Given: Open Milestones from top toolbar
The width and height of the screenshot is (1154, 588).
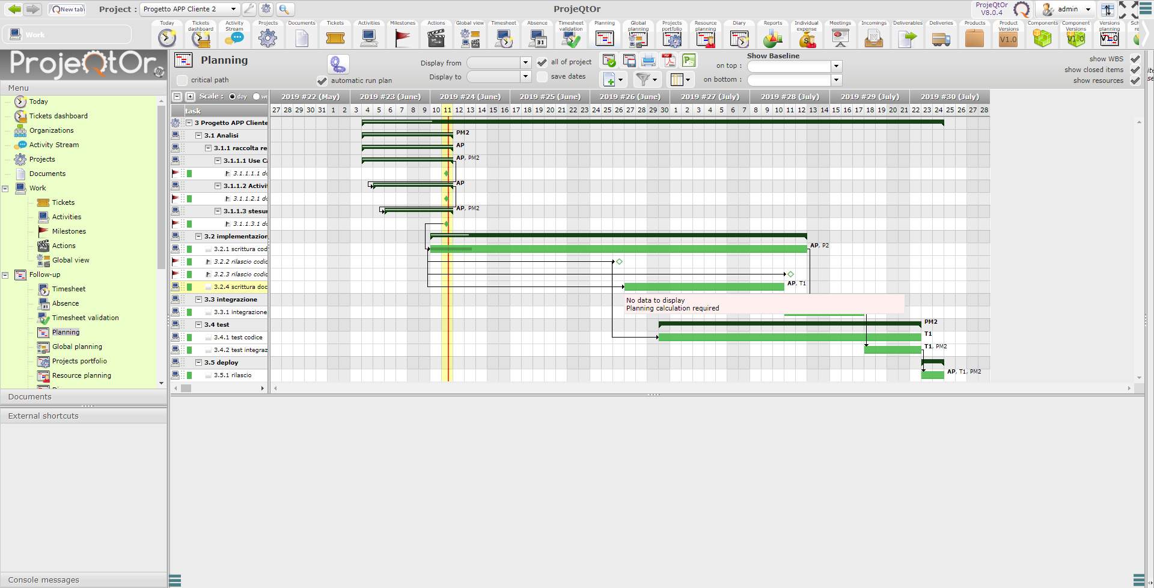Looking at the screenshot, I should (402, 38).
